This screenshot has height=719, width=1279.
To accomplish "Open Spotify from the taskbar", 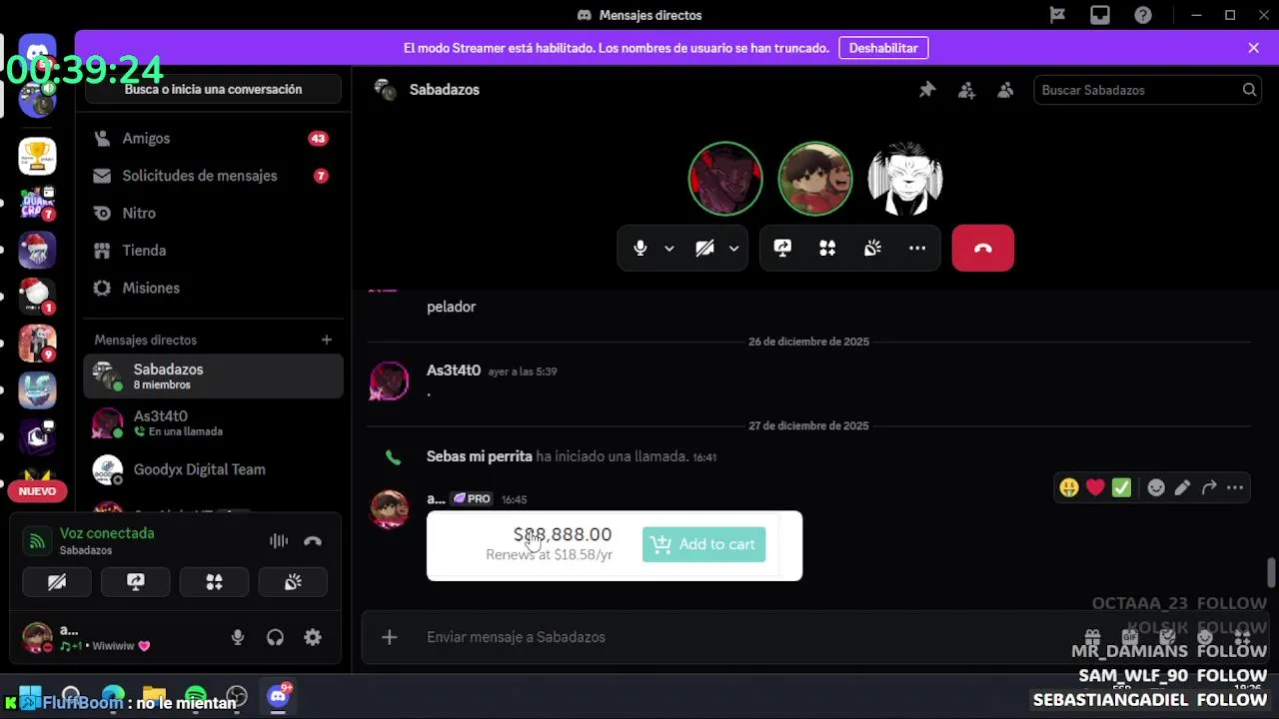I will [x=196, y=696].
